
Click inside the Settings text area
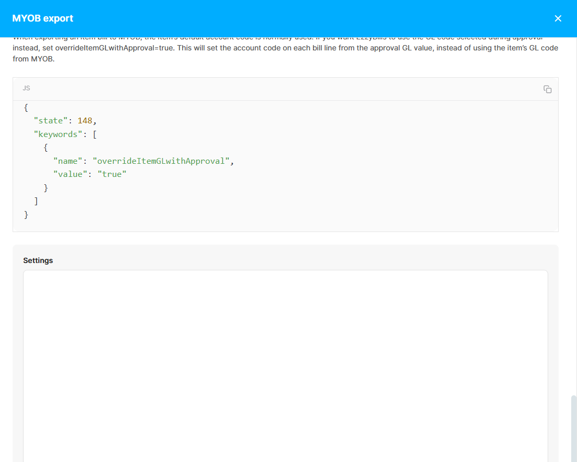(286, 366)
